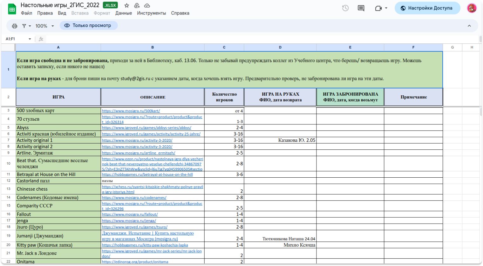
Task: Select the ИГРА НА РУКАХ header cell
Action: click(x=280, y=97)
